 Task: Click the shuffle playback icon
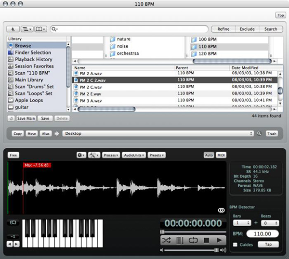coord(167,240)
